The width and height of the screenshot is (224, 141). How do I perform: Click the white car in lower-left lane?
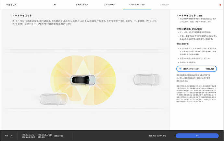(x=54, y=99)
